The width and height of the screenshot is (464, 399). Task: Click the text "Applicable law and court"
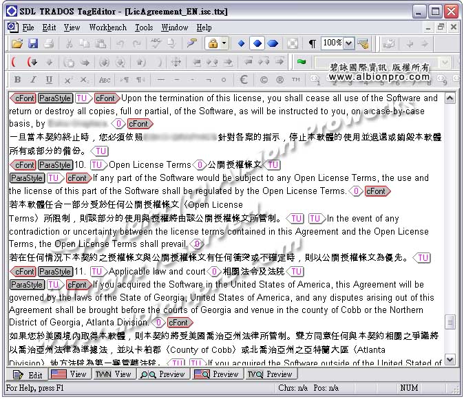tap(157, 271)
